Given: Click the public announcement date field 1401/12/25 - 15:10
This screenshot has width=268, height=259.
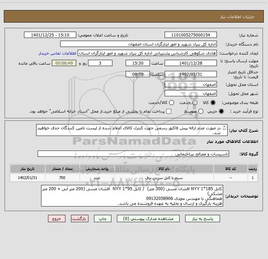Looking at the screenshot, I should pyautogui.click(x=50, y=35).
